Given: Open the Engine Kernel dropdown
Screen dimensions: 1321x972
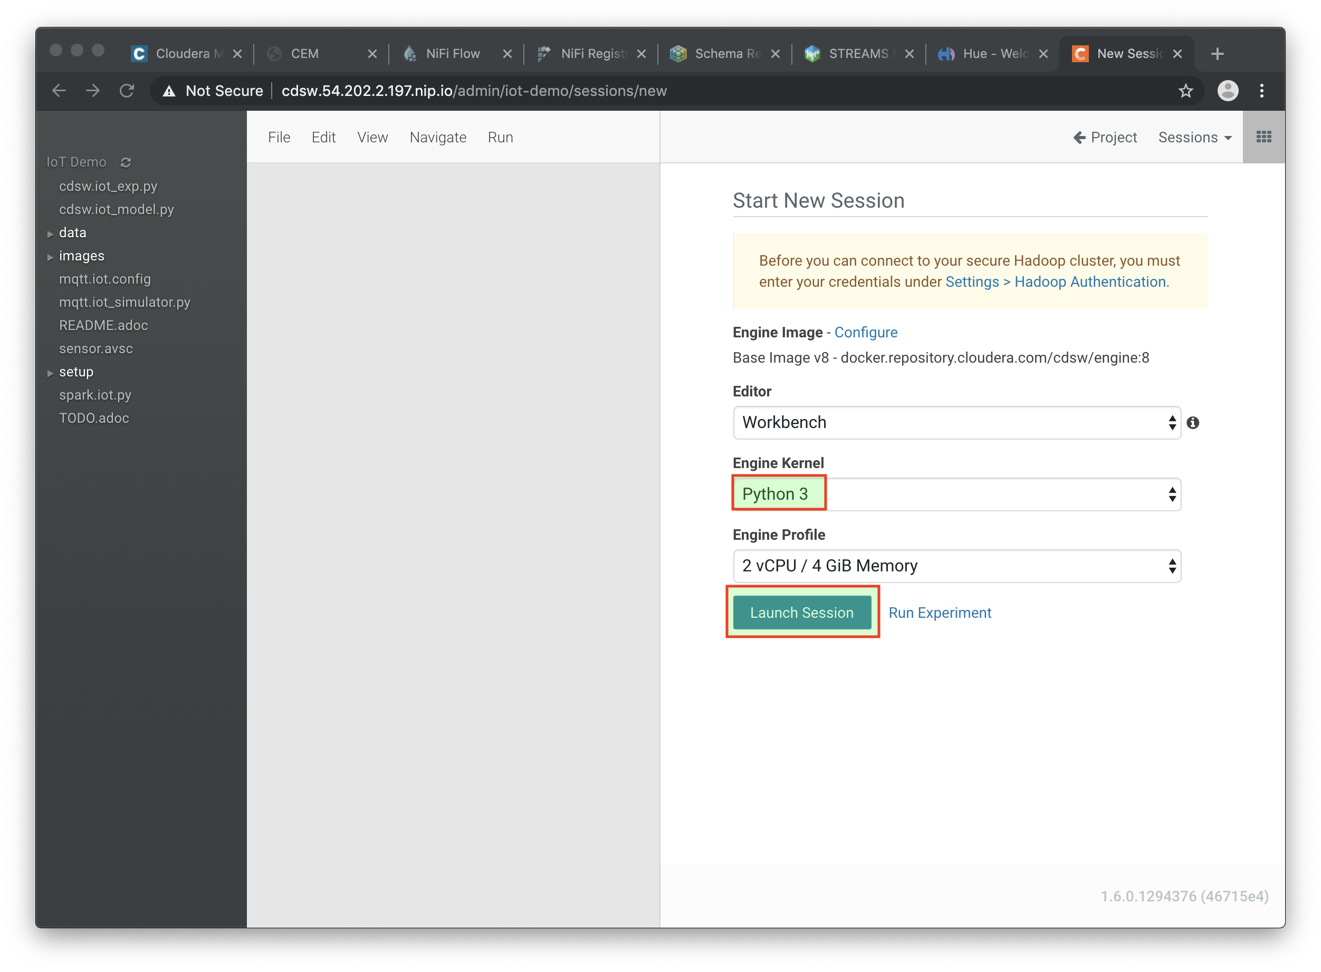Looking at the screenshot, I should tap(956, 494).
